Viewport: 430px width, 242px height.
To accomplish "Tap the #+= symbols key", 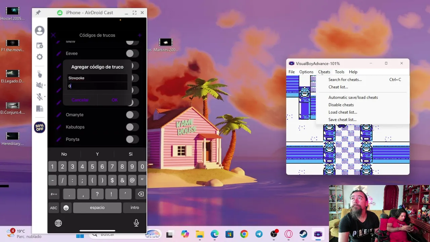I will tap(54, 194).
